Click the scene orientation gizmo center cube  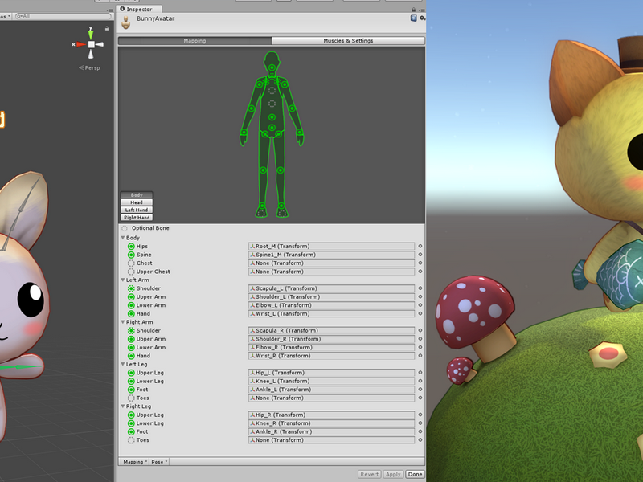click(x=91, y=44)
